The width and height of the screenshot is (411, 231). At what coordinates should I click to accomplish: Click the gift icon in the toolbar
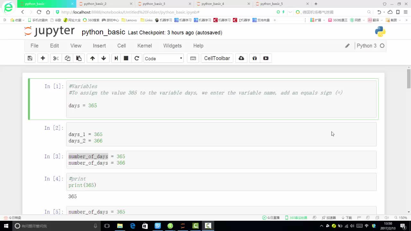point(255,58)
